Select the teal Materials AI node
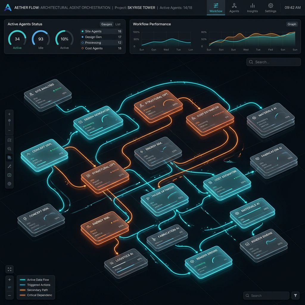Viewport: 305px width, 305px height. tap(252, 213)
